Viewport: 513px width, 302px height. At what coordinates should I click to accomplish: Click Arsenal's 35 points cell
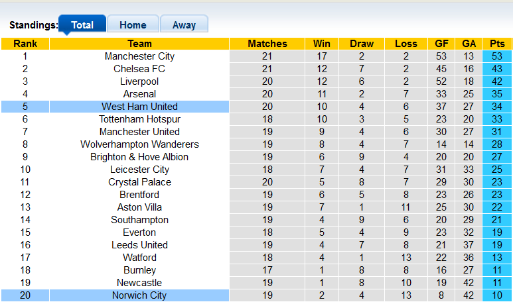click(496, 94)
